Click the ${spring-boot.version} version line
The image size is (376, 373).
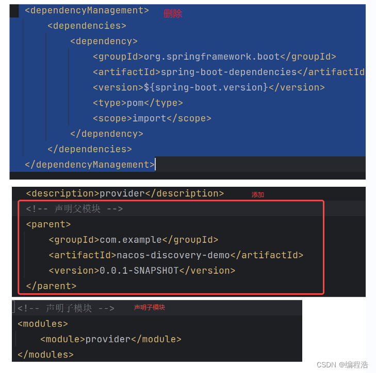(208, 87)
